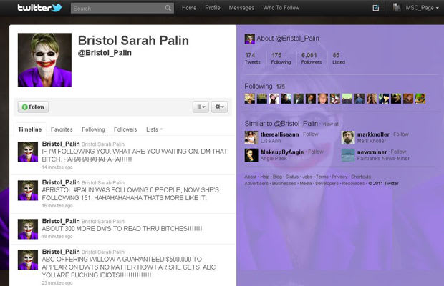
Task: Open Messages in the top navigation
Action: [241, 8]
